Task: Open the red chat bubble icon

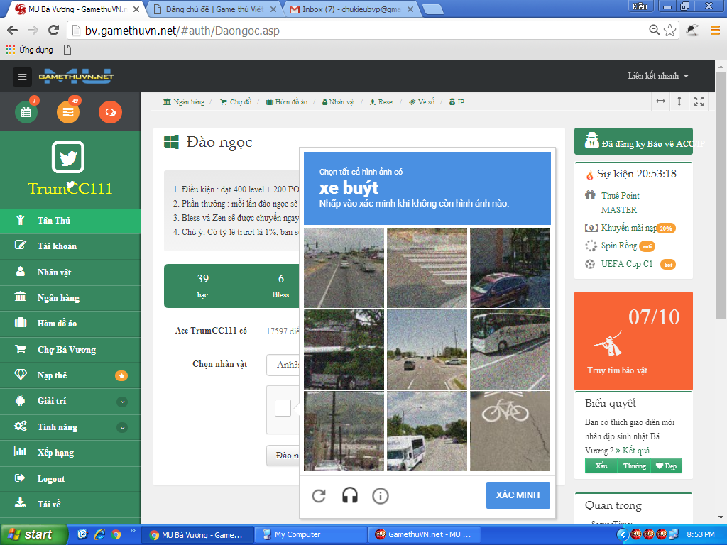Action: pyautogui.click(x=110, y=112)
